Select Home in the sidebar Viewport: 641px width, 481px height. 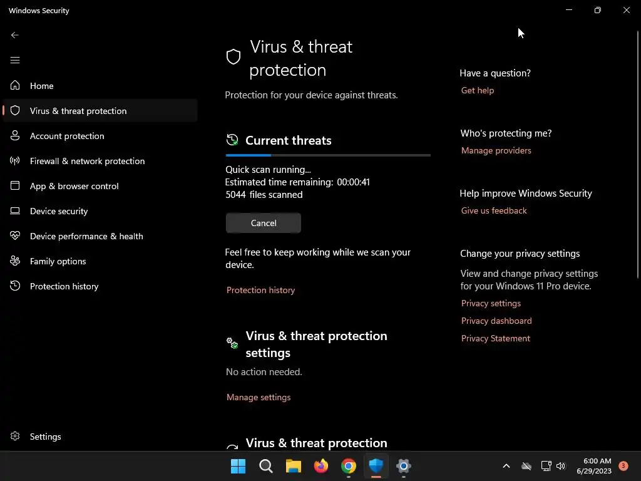(x=100, y=85)
